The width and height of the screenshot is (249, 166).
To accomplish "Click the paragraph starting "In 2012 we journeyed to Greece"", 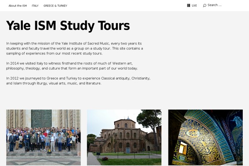I will (78, 81).
